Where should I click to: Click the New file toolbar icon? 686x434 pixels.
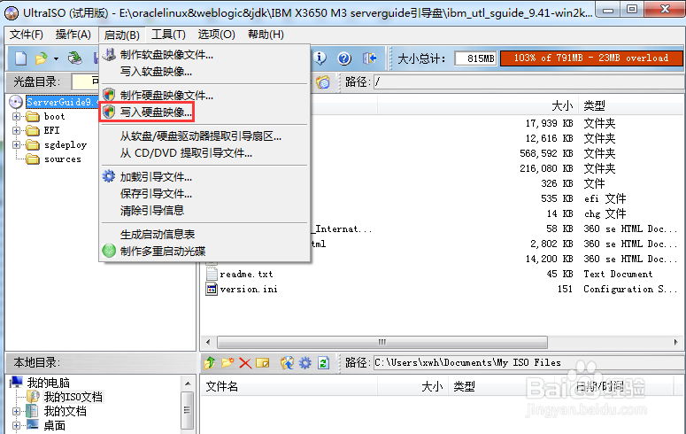pos(20,58)
